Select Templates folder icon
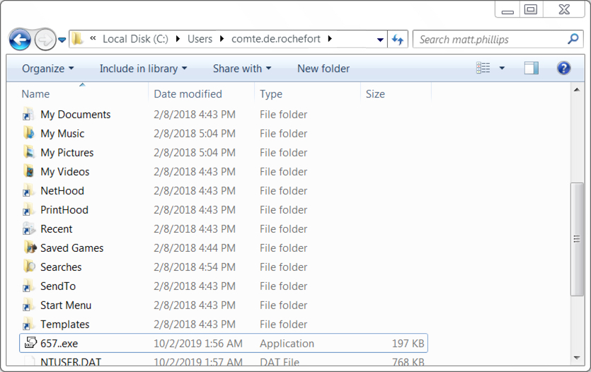The image size is (591, 372). 29,324
